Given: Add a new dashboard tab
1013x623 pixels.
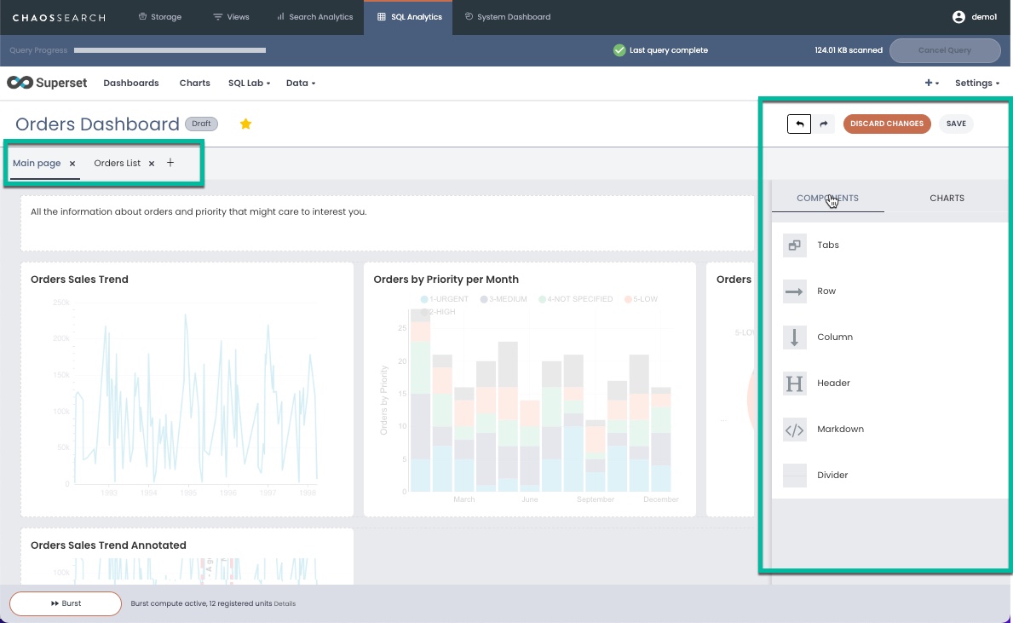Looking at the screenshot, I should point(170,163).
